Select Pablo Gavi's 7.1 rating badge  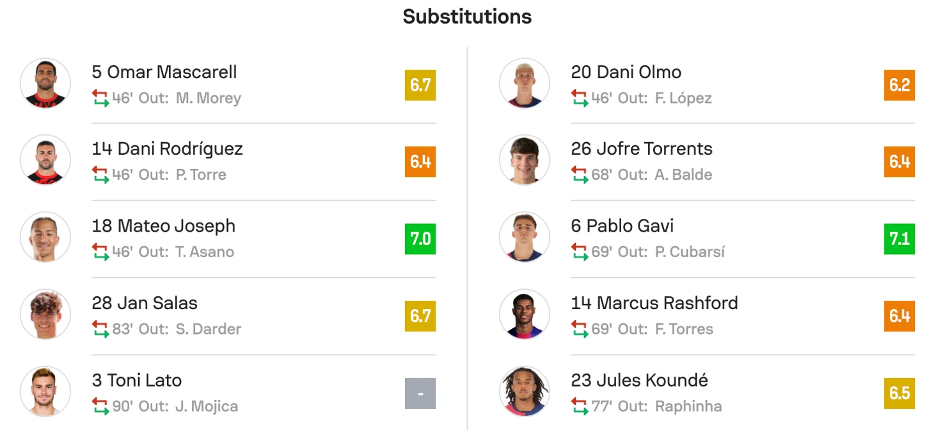pyautogui.click(x=899, y=239)
